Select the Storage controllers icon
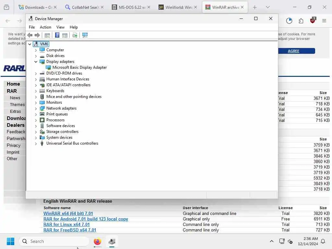The width and height of the screenshot is (332, 249). 42,132
